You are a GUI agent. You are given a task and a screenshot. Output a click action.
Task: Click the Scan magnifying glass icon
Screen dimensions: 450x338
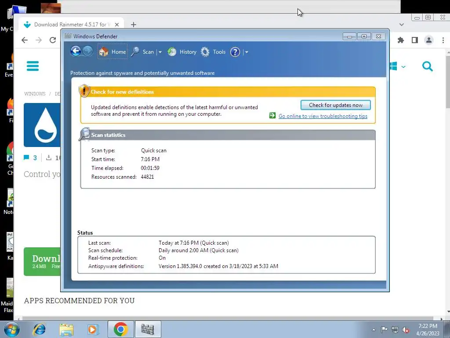coord(135,52)
